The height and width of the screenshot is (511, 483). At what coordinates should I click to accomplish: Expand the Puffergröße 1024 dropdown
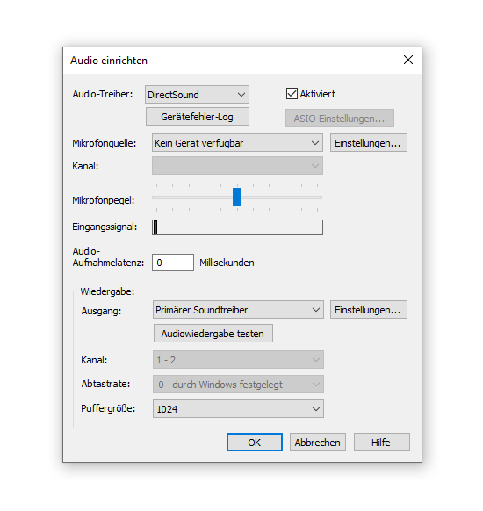(x=238, y=408)
